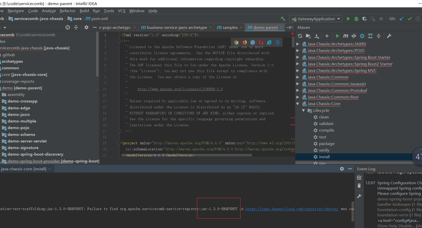This screenshot has width=422, height=228.
Task: Open the VCS menu
Action: (x=122, y=11)
